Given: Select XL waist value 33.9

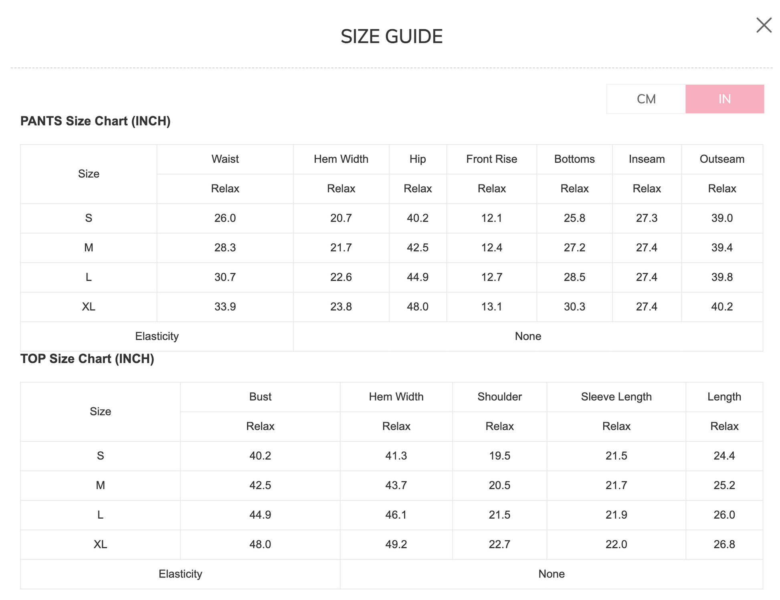Looking at the screenshot, I should [225, 307].
